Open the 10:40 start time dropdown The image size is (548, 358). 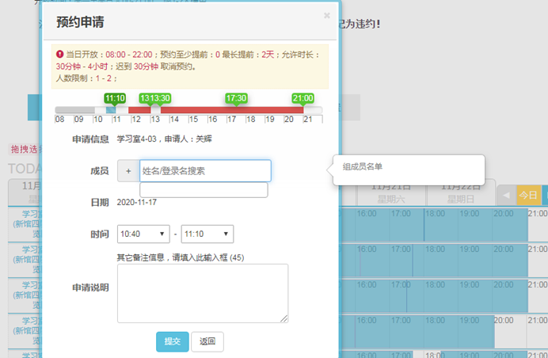(x=143, y=234)
